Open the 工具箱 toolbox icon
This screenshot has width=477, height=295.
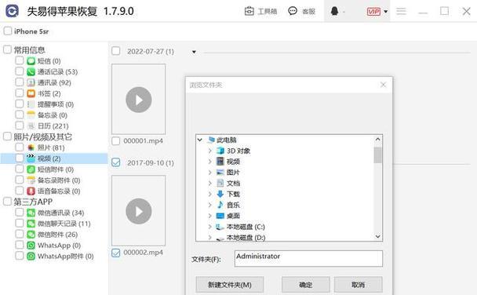pyautogui.click(x=249, y=11)
